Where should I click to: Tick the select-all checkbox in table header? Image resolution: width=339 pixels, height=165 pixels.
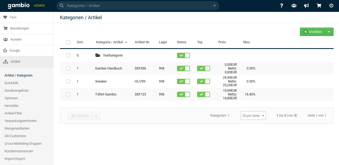click(68, 42)
